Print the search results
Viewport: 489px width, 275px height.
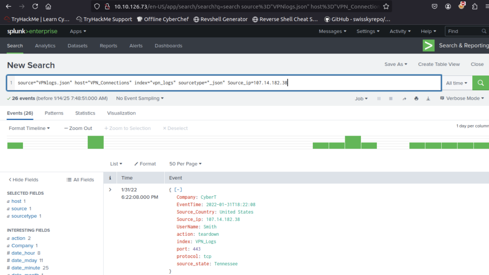pos(416,98)
